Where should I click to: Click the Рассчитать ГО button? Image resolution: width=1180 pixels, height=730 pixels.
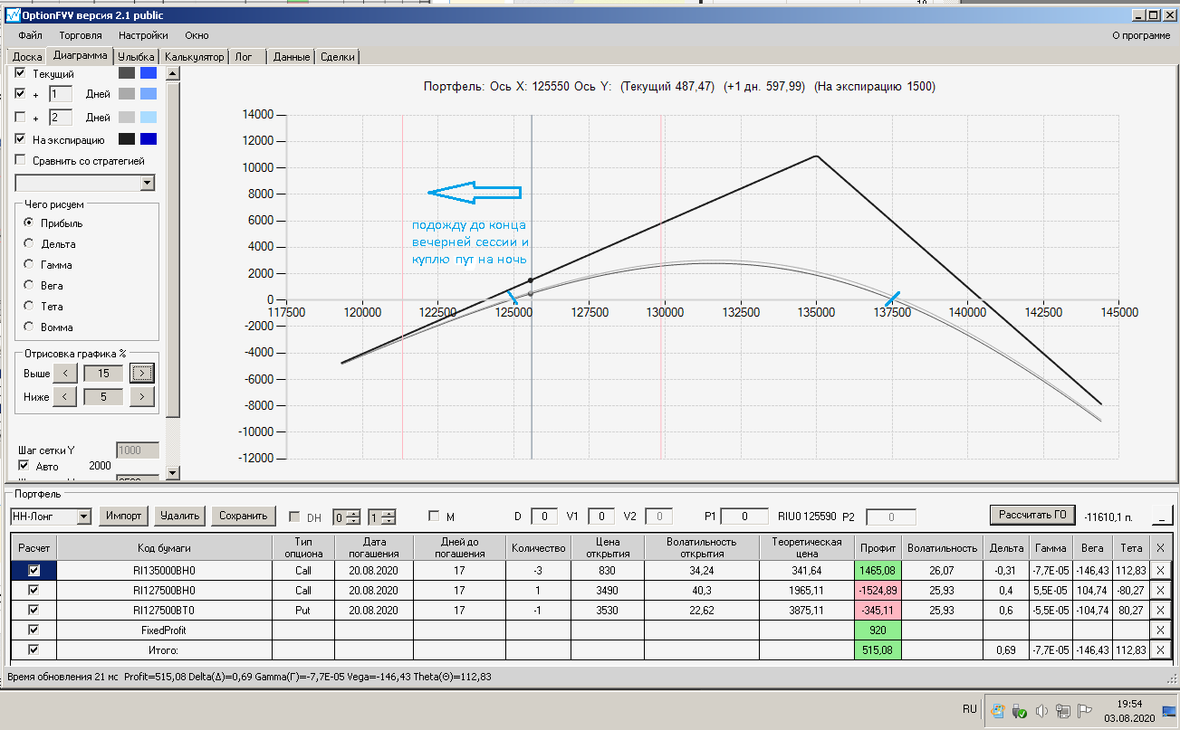tap(1032, 515)
